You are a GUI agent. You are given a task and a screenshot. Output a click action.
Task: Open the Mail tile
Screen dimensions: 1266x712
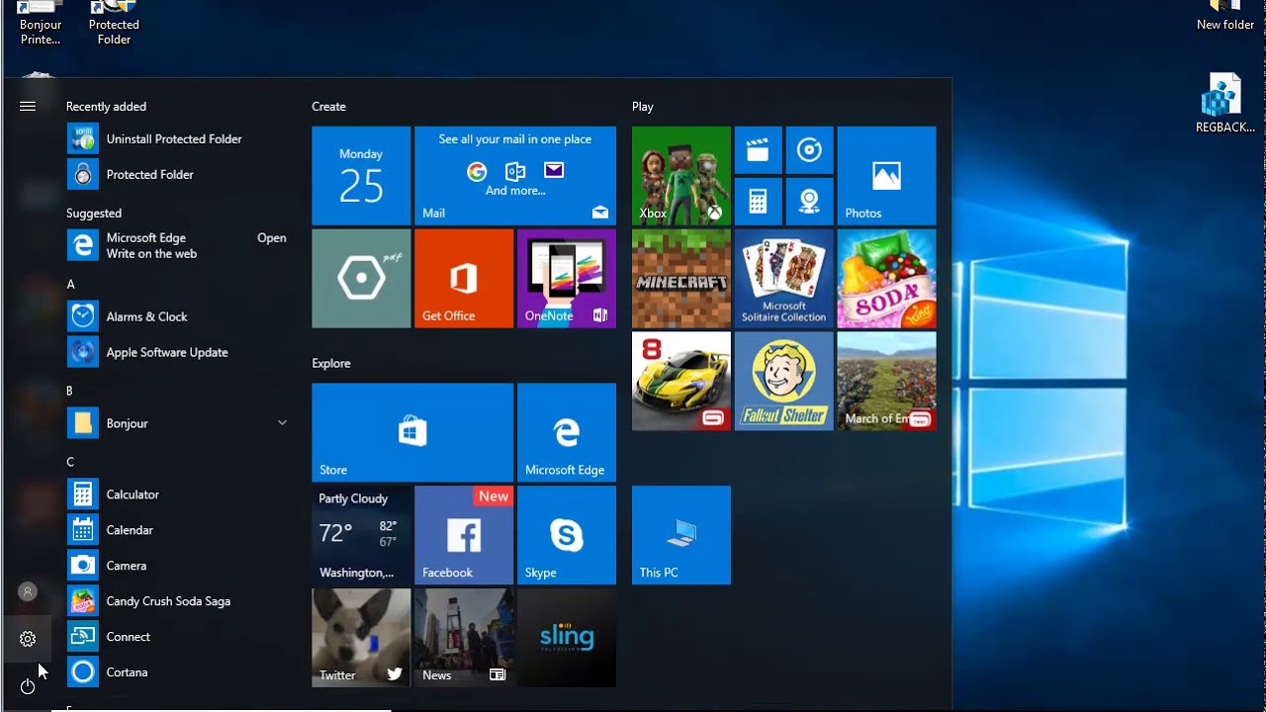coord(515,176)
